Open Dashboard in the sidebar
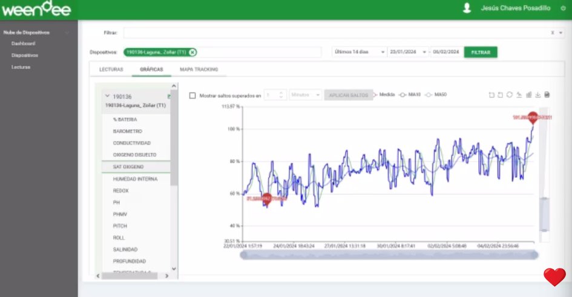Screen dimensions: 572x297 pyautogui.click(x=24, y=44)
